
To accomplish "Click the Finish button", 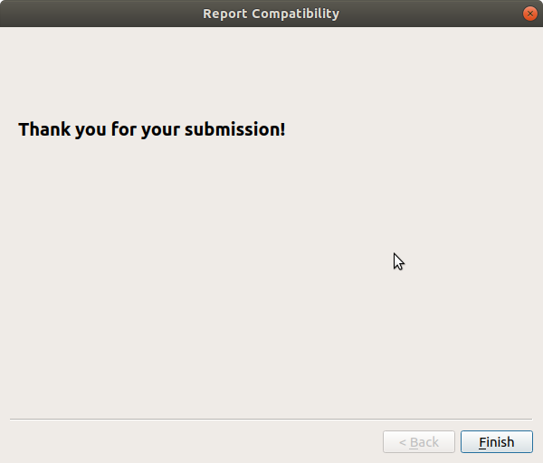I will tap(497, 442).
